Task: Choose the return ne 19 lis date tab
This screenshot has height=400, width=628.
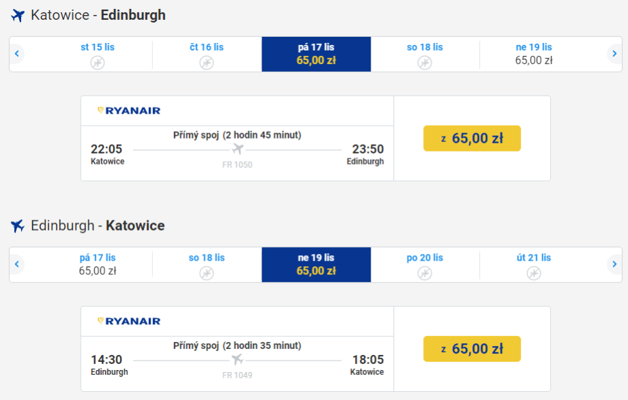Action: pos(316,264)
